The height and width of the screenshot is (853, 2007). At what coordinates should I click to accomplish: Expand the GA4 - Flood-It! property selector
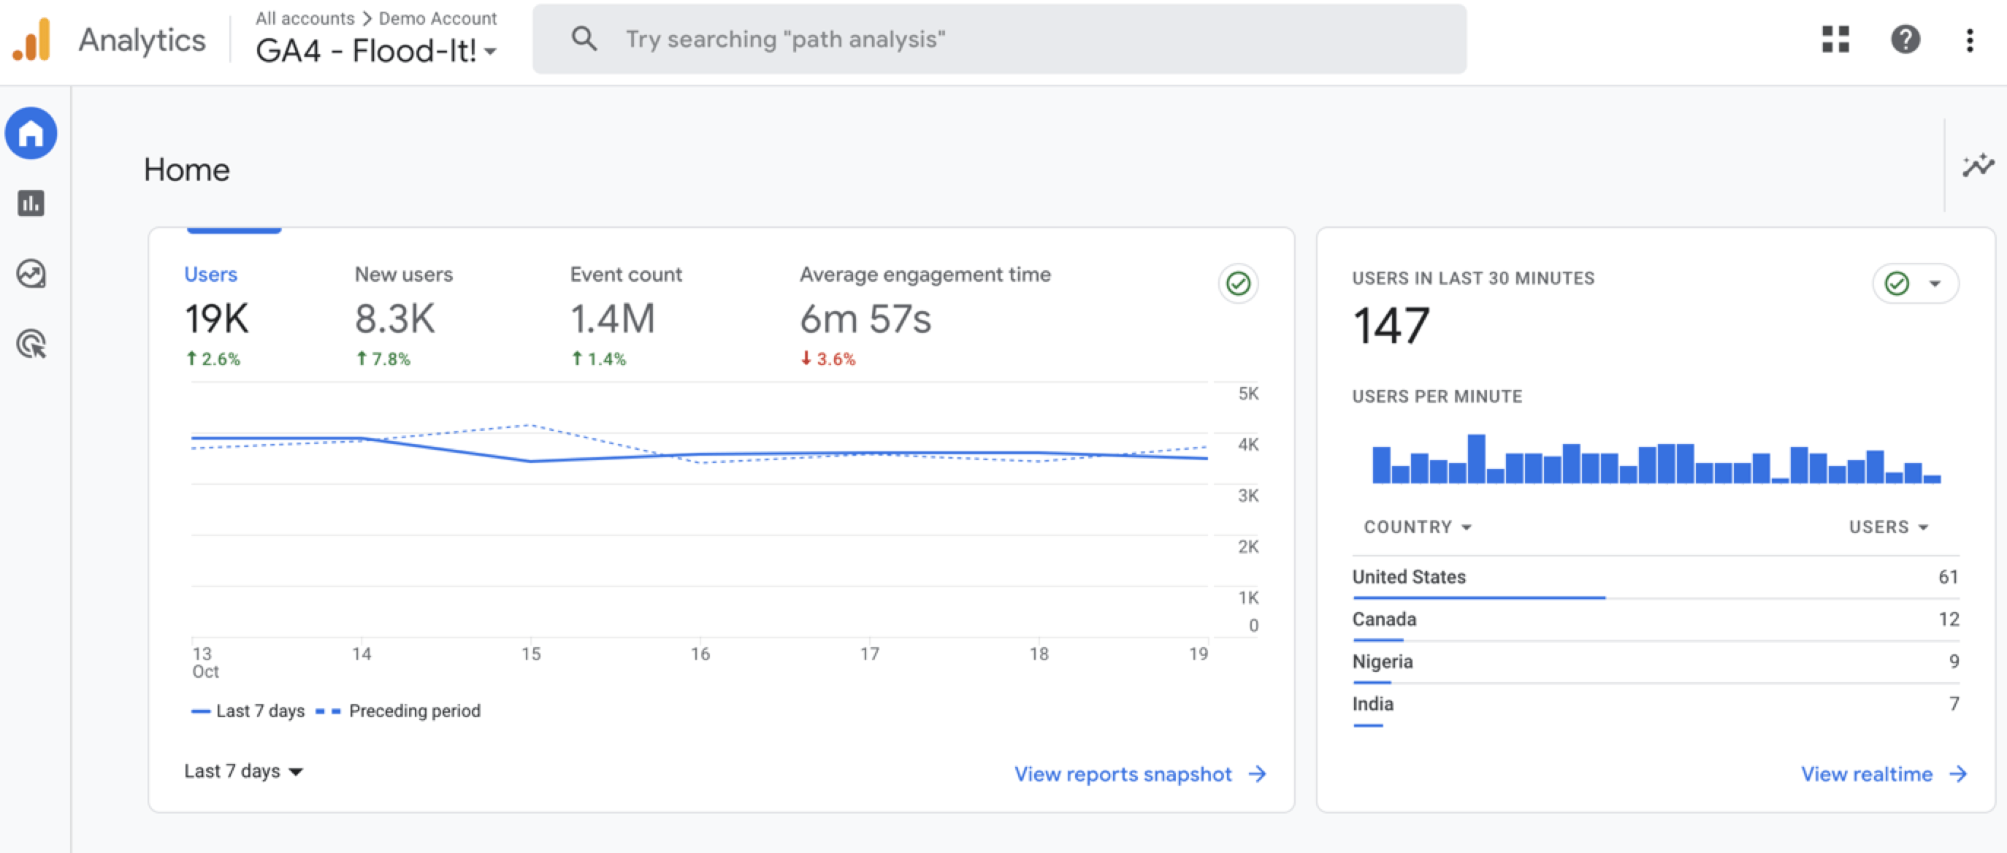click(x=376, y=51)
